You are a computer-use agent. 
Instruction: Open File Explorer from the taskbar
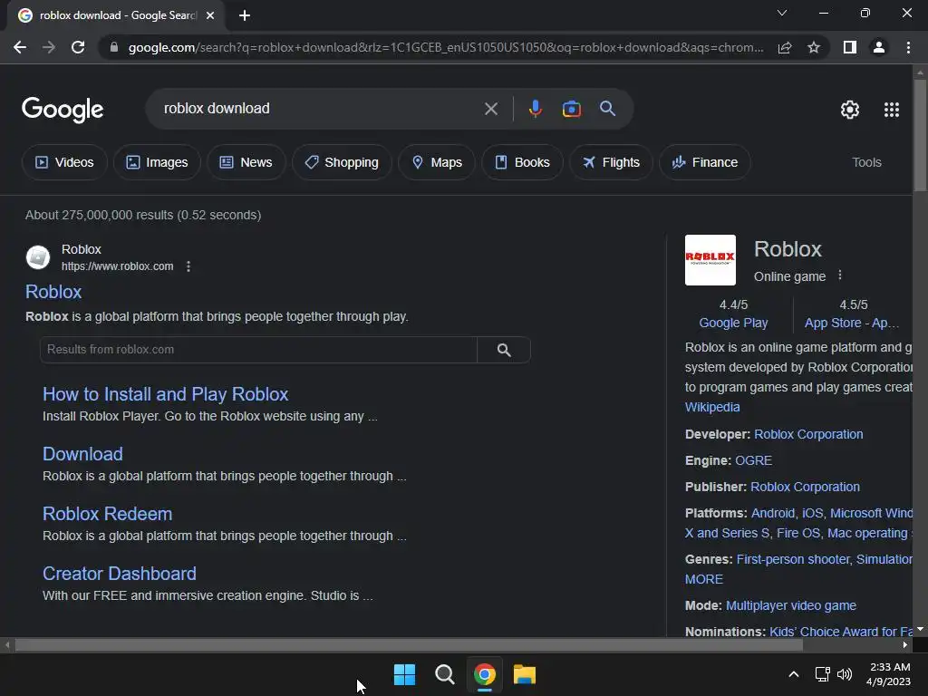coord(525,674)
